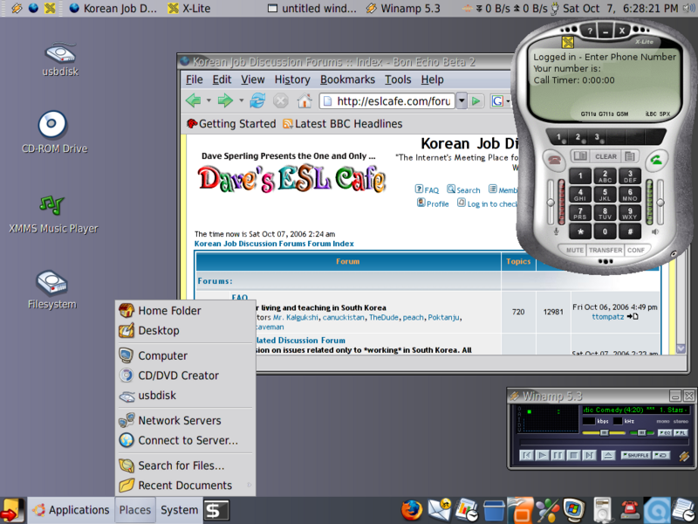698x524 pixels.
Task: Open the Applications panel menu
Action: tap(72, 510)
